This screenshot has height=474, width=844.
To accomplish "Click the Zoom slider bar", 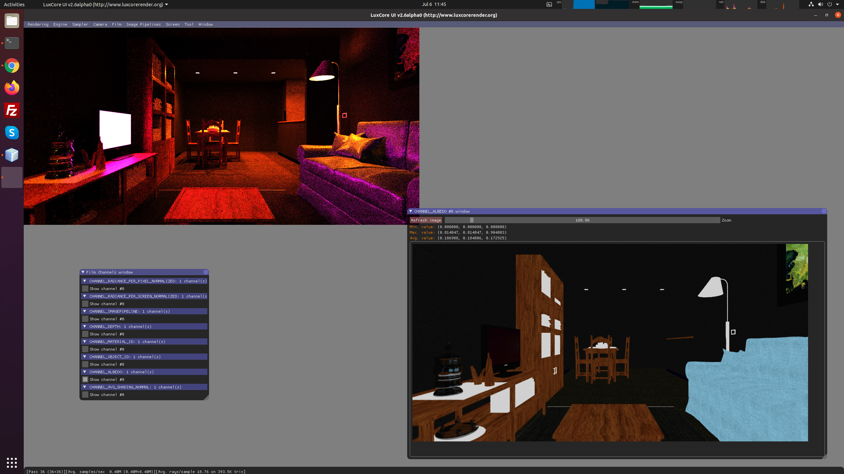I will click(x=582, y=220).
